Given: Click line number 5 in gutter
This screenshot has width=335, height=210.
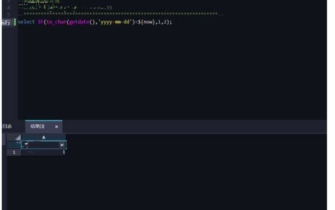Looking at the screenshot, I should click(8, 15).
